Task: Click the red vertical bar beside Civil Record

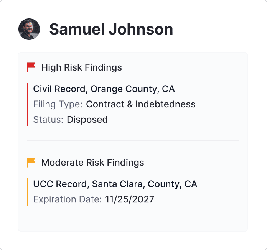Action: coord(27,104)
